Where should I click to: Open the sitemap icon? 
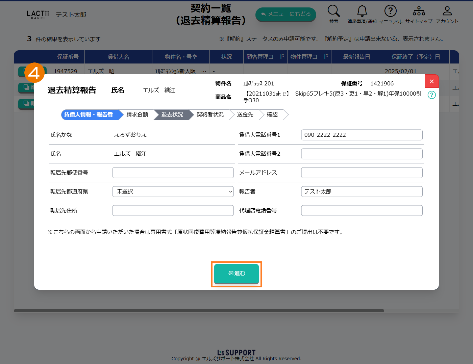419,11
